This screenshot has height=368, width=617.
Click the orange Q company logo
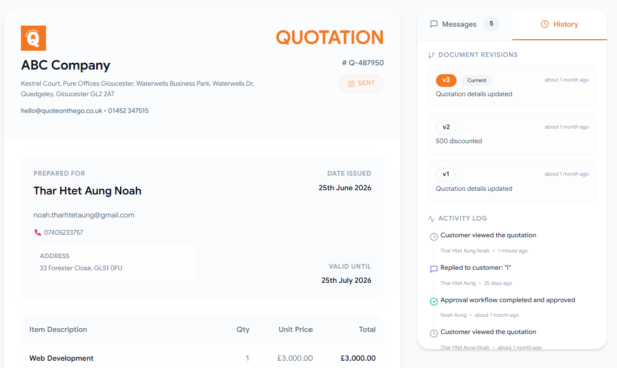point(33,38)
